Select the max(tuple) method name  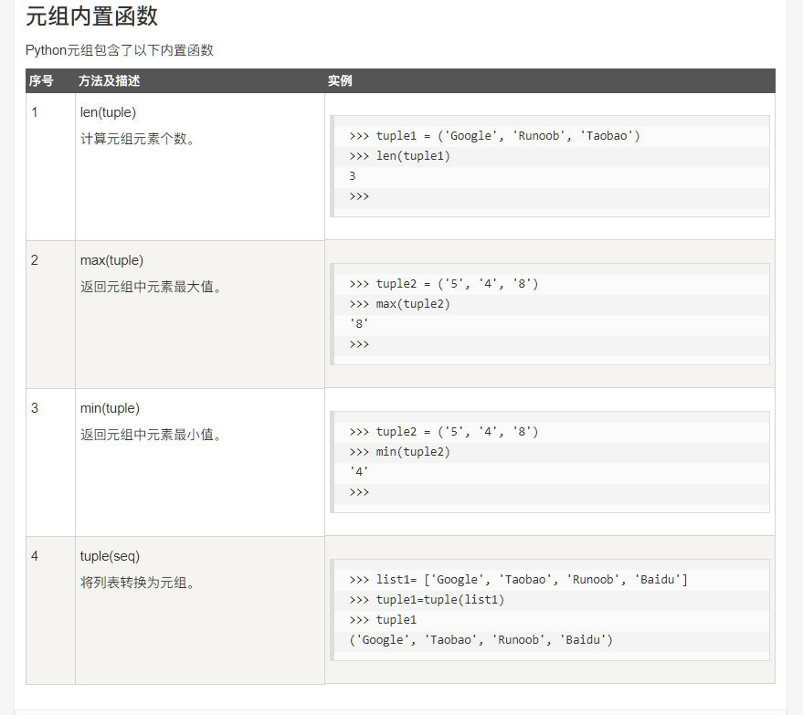(x=111, y=260)
